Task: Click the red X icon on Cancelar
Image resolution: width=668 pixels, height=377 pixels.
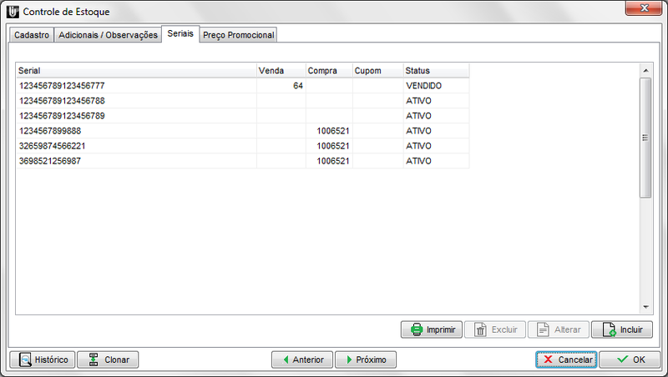Action: pos(548,359)
